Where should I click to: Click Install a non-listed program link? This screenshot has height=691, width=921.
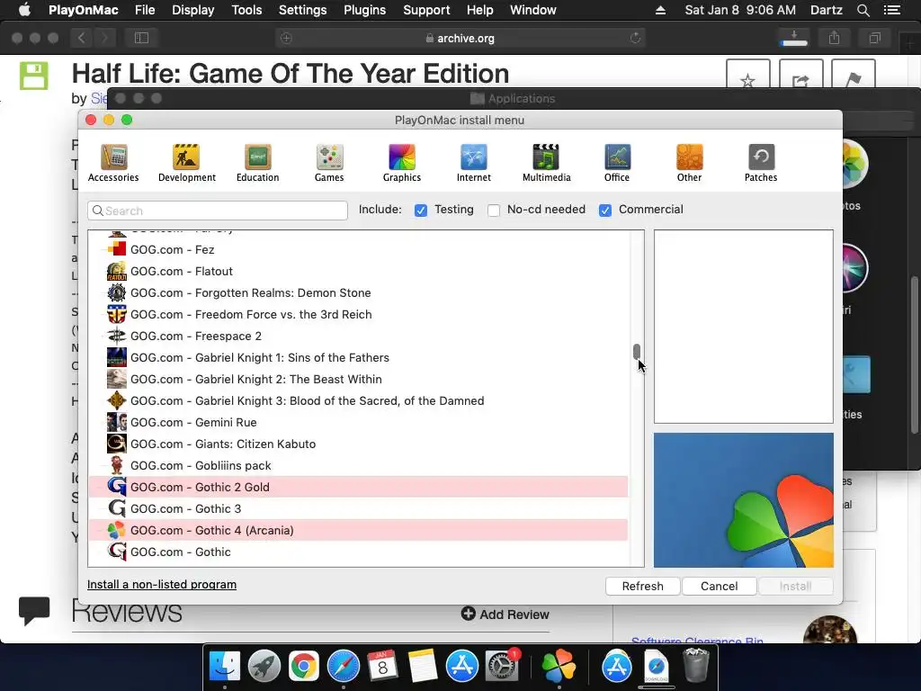click(162, 584)
